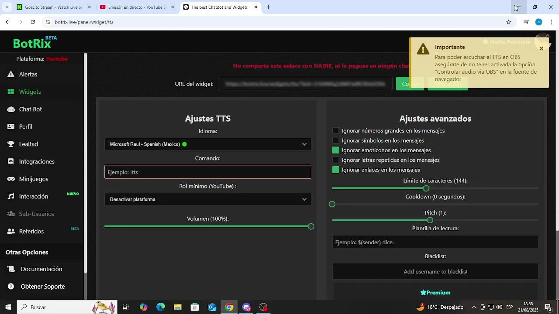
Task: Adjust the Pitch slider handle
Action: pyautogui.click(x=430, y=220)
